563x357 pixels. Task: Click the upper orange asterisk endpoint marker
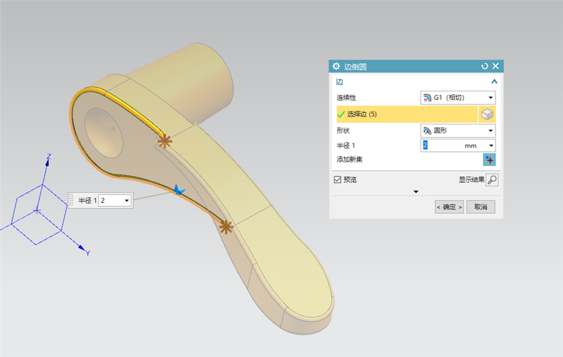pyautogui.click(x=165, y=141)
